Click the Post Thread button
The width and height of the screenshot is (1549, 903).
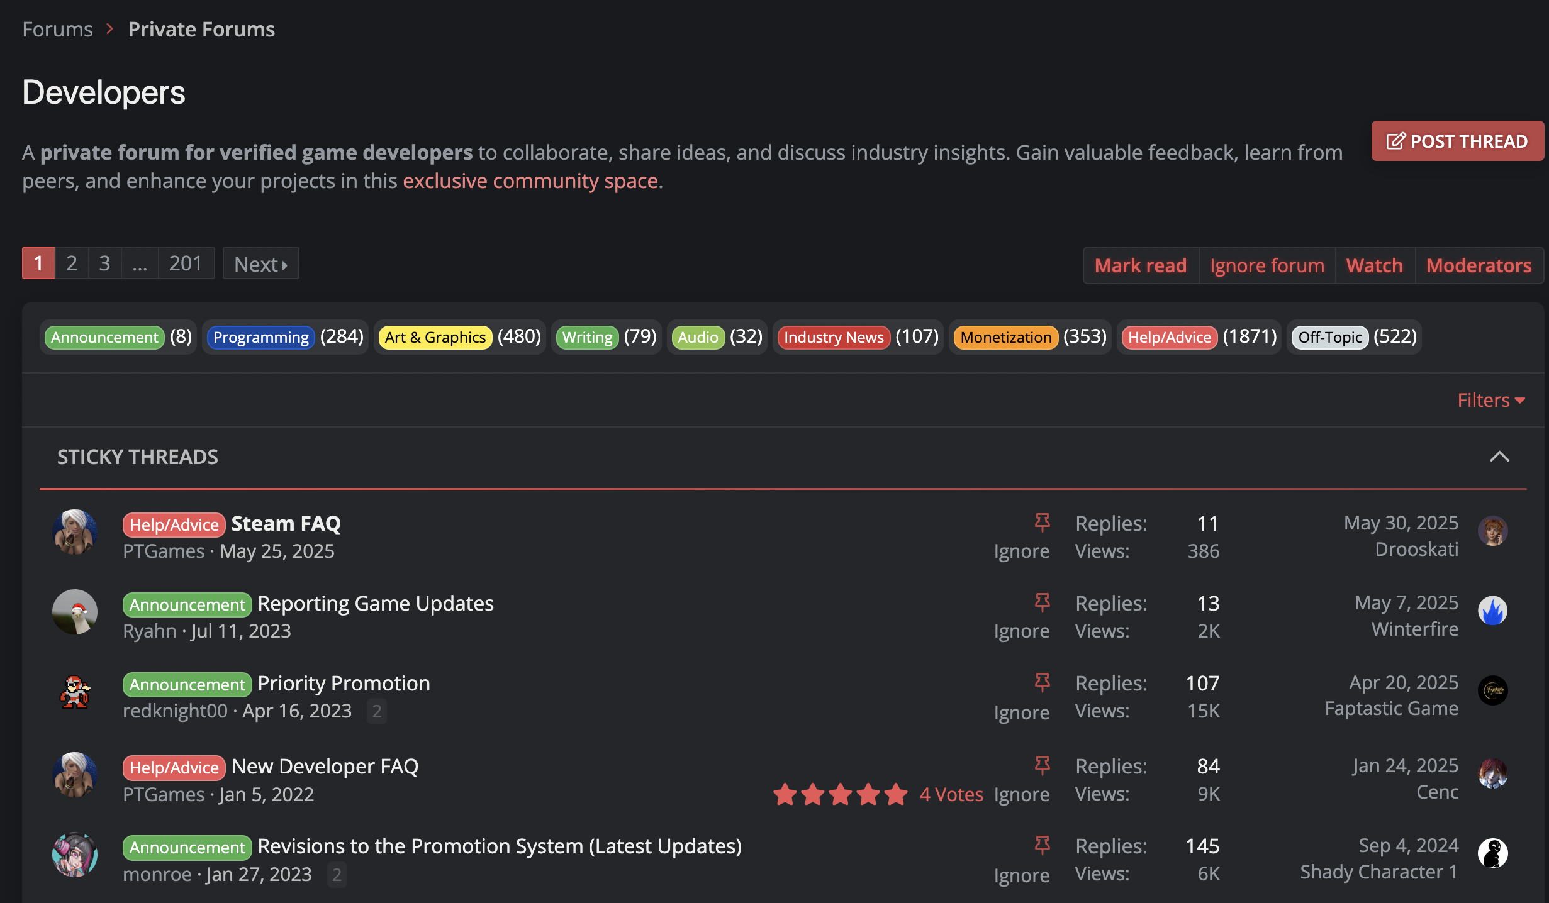point(1457,141)
